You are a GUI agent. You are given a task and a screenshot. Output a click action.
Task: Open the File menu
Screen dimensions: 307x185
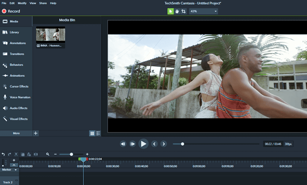(4, 3)
